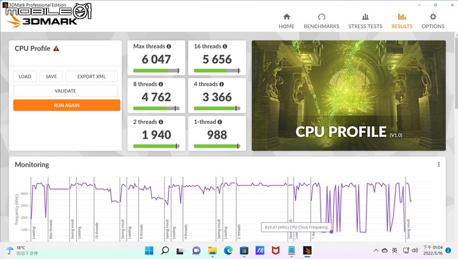Open the notepad-style app on taskbar
458x259 pixels.
click(x=291, y=251)
